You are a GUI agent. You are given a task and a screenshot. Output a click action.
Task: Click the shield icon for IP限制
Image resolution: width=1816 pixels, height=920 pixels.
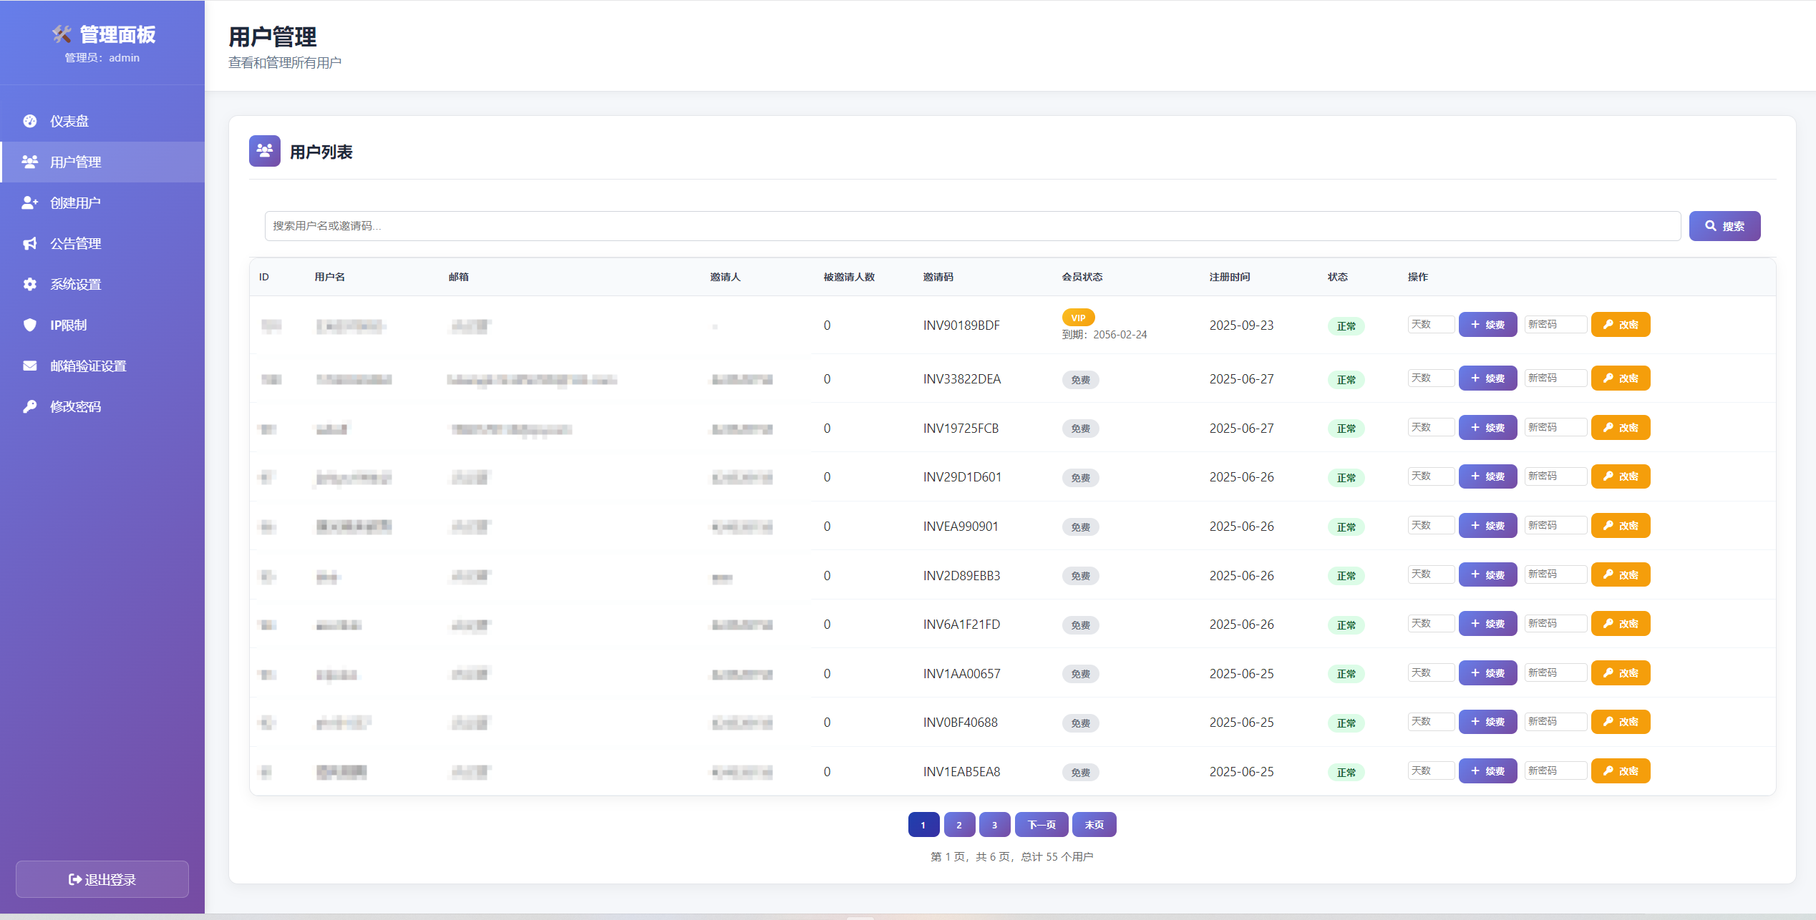tap(29, 325)
